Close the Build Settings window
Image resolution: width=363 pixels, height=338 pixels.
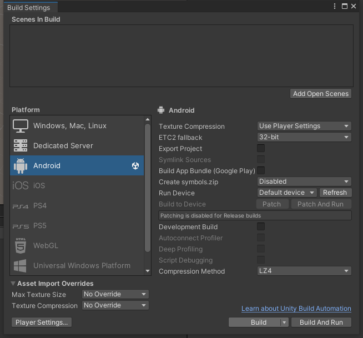(354, 6)
